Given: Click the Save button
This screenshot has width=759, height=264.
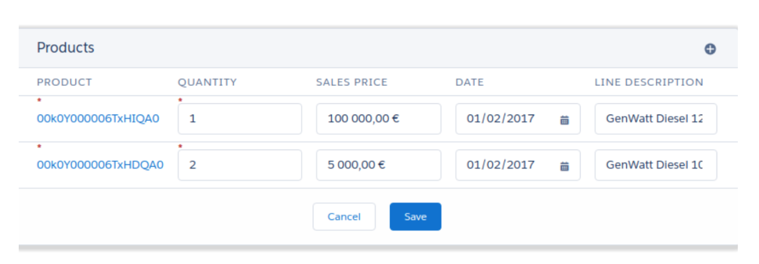Looking at the screenshot, I should click(415, 217).
